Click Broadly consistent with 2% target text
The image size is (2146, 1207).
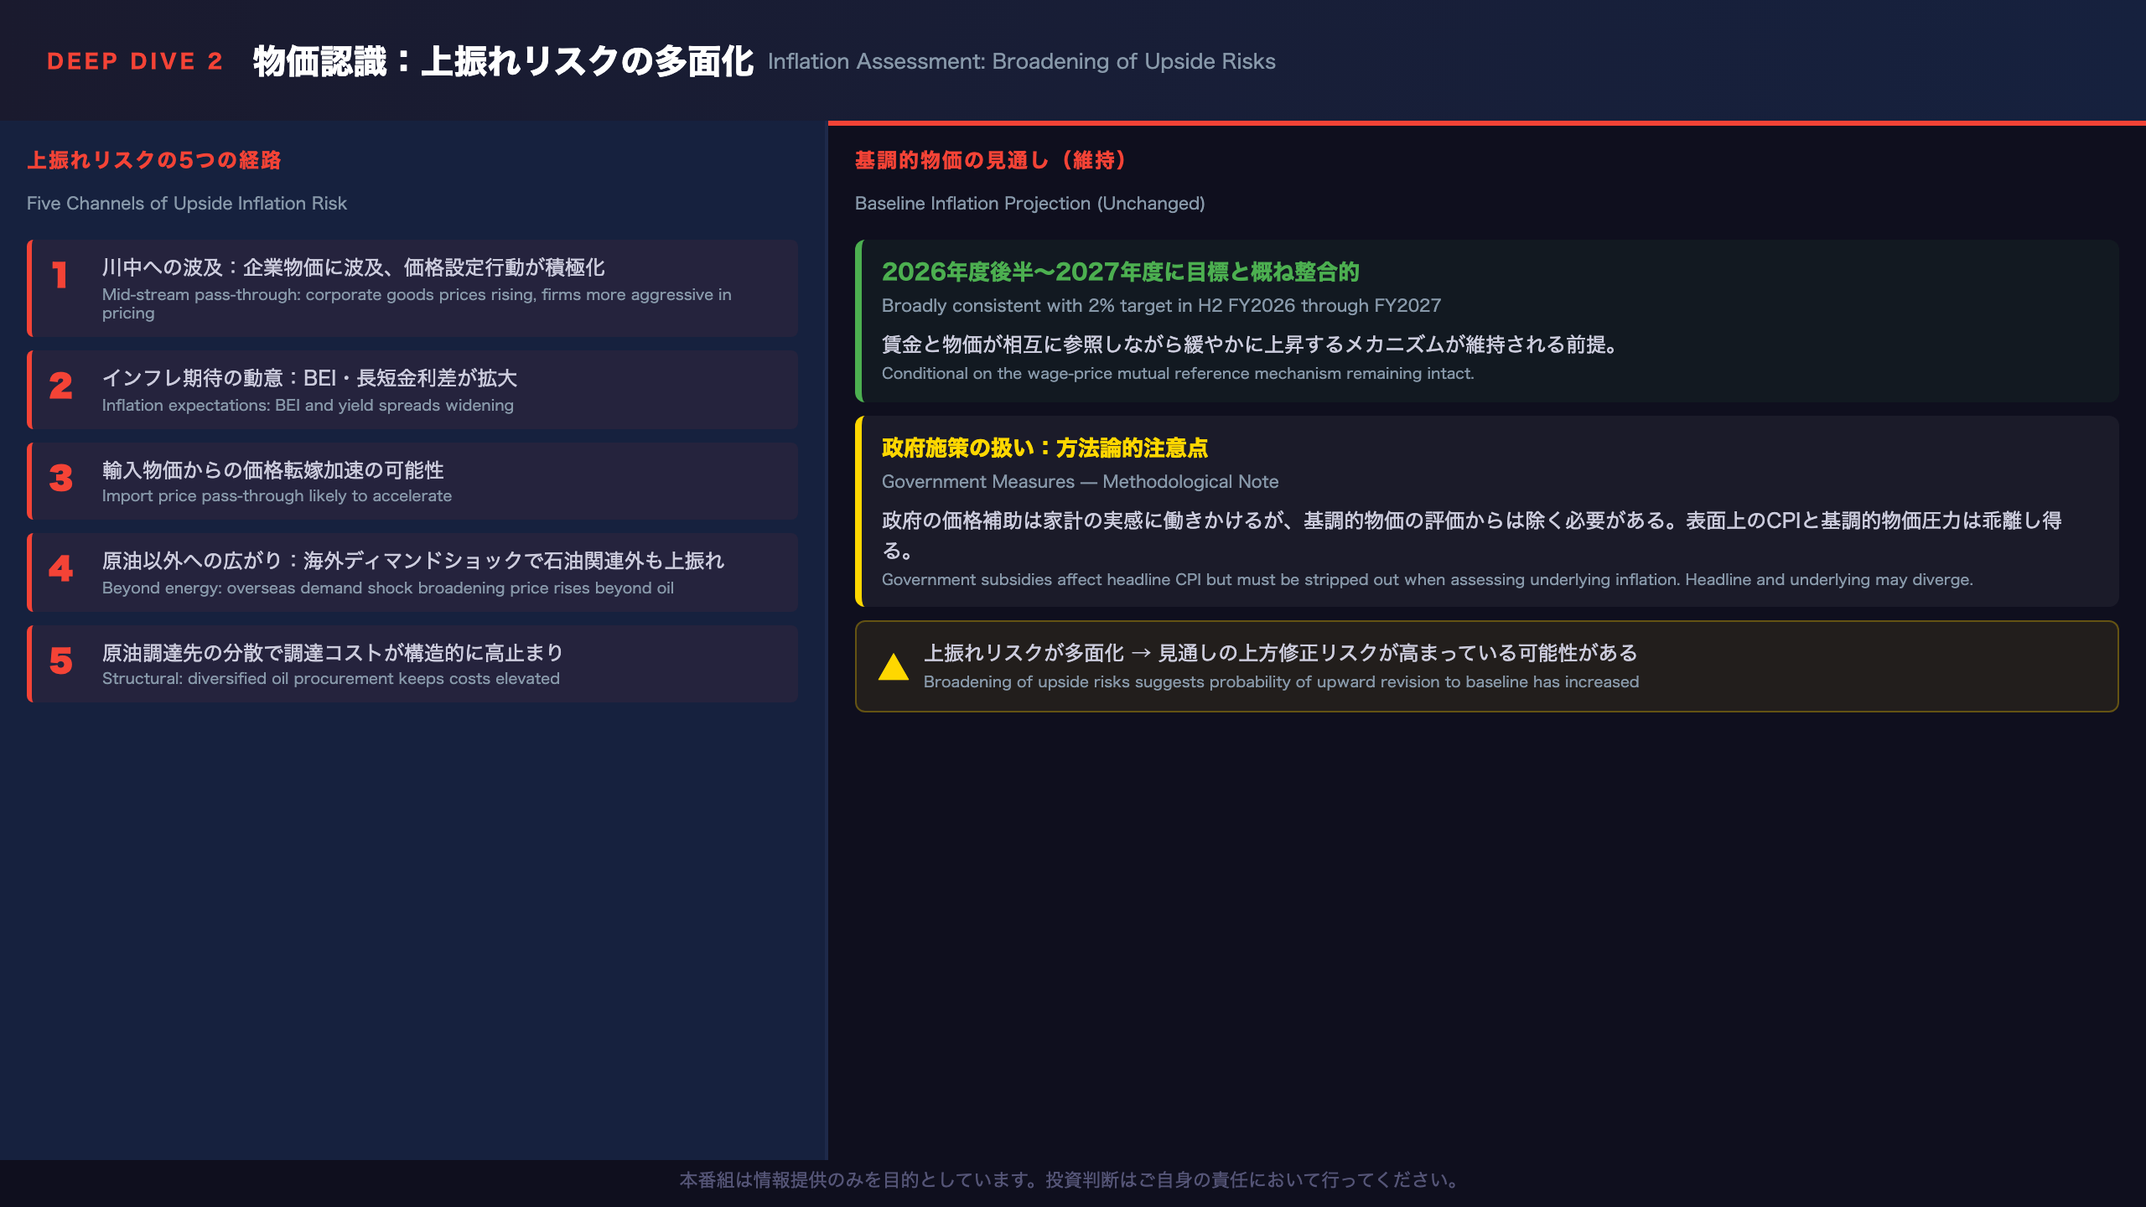(x=1162, y=305)
